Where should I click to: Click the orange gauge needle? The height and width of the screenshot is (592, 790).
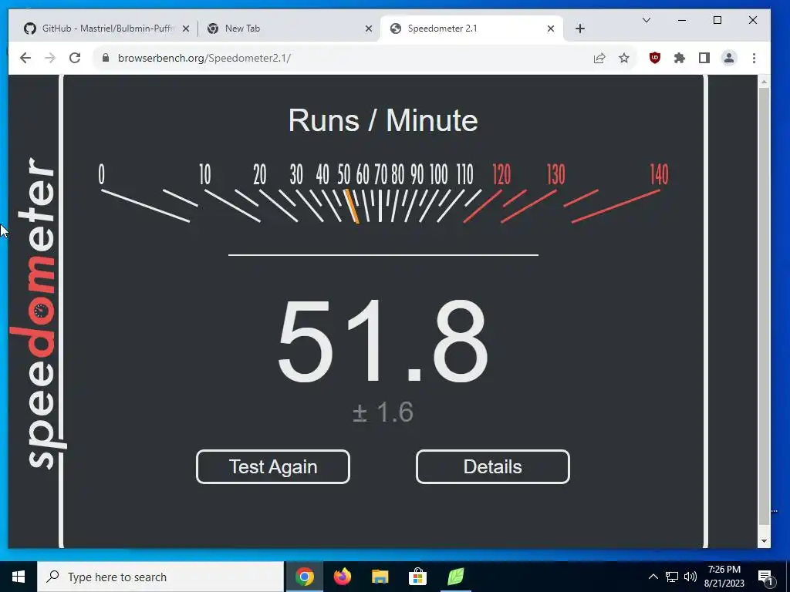tap(352, 206)
